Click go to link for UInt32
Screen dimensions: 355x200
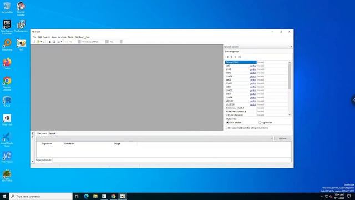click(253, 90)
